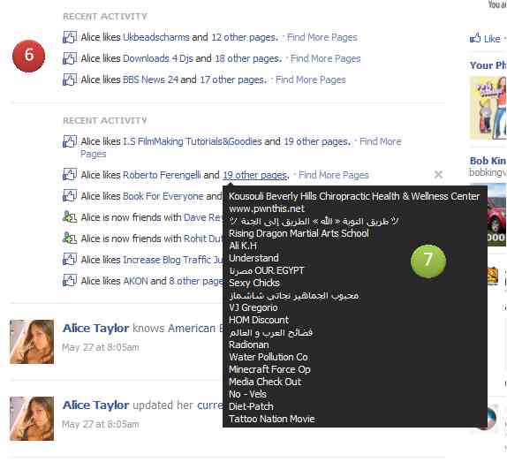Open Rohit's profile from friends activity
The image size is (507, 462).
(203, 239)
